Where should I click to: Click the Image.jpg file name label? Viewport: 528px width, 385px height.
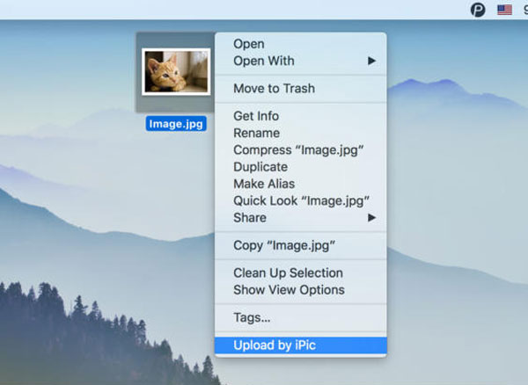pos(176,124)
